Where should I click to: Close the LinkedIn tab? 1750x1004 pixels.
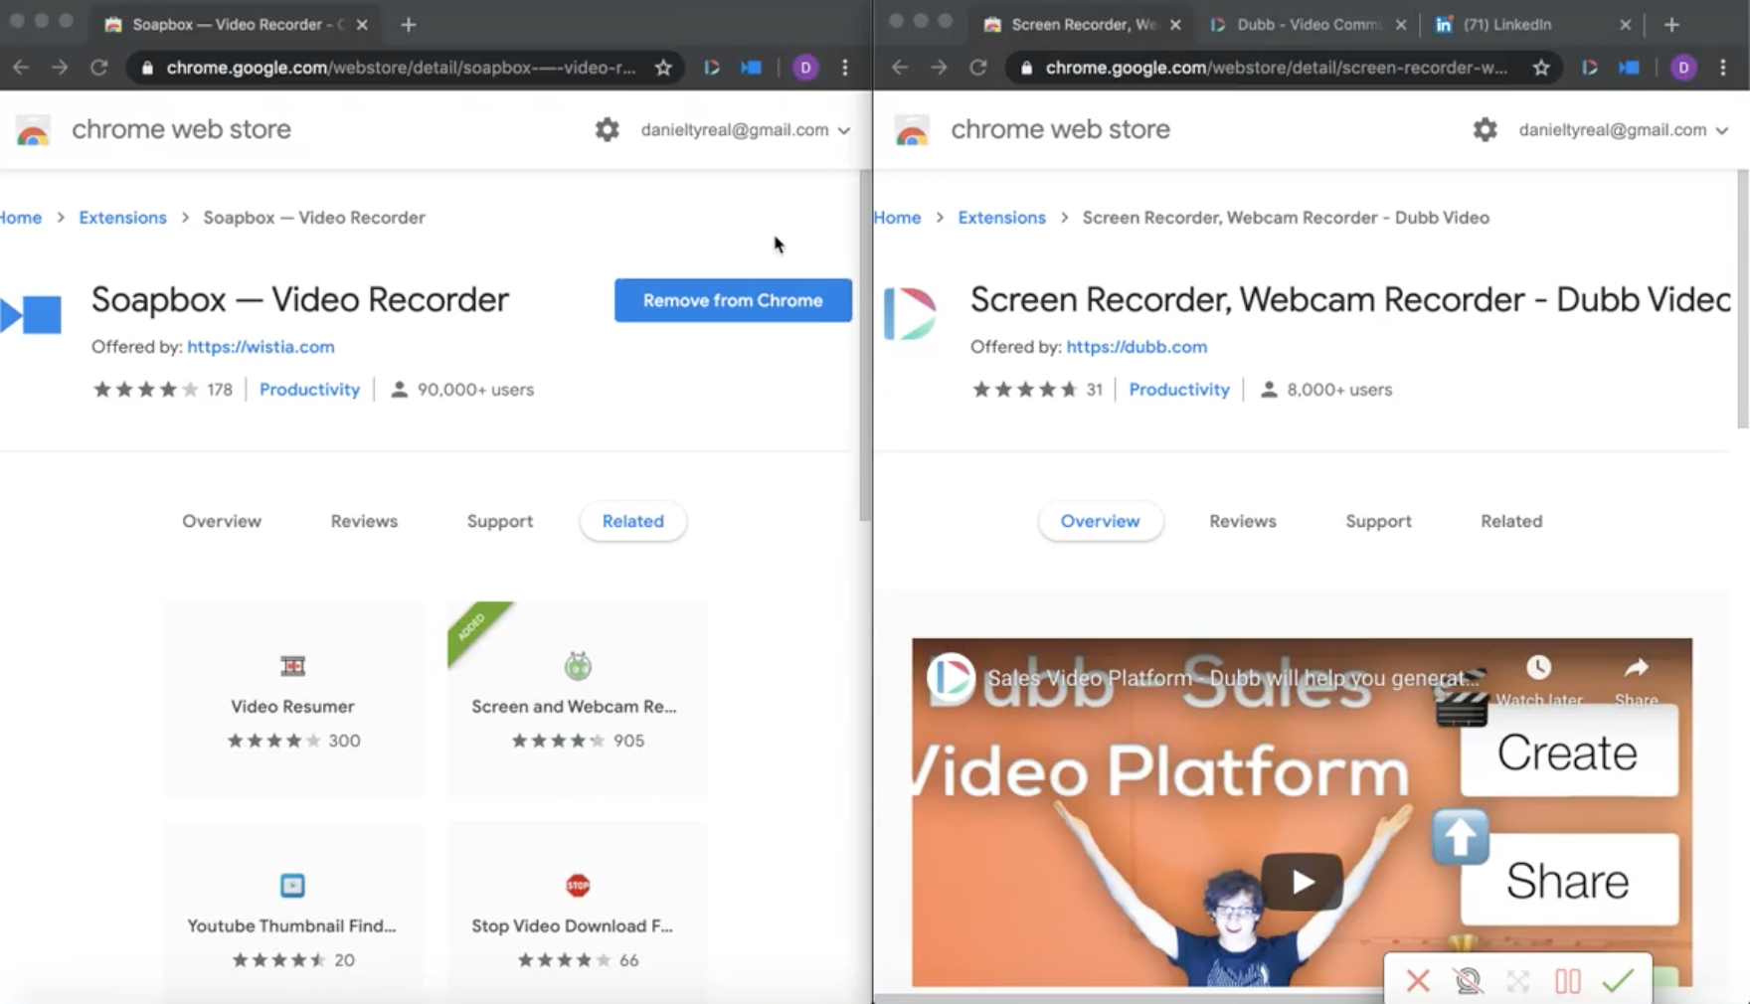tap(1625, 25)
